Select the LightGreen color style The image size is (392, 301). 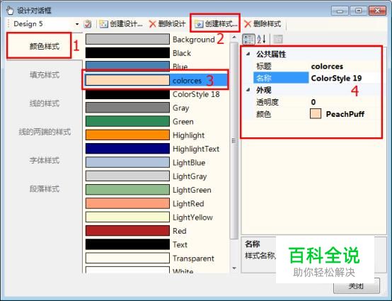click(156, 190)
